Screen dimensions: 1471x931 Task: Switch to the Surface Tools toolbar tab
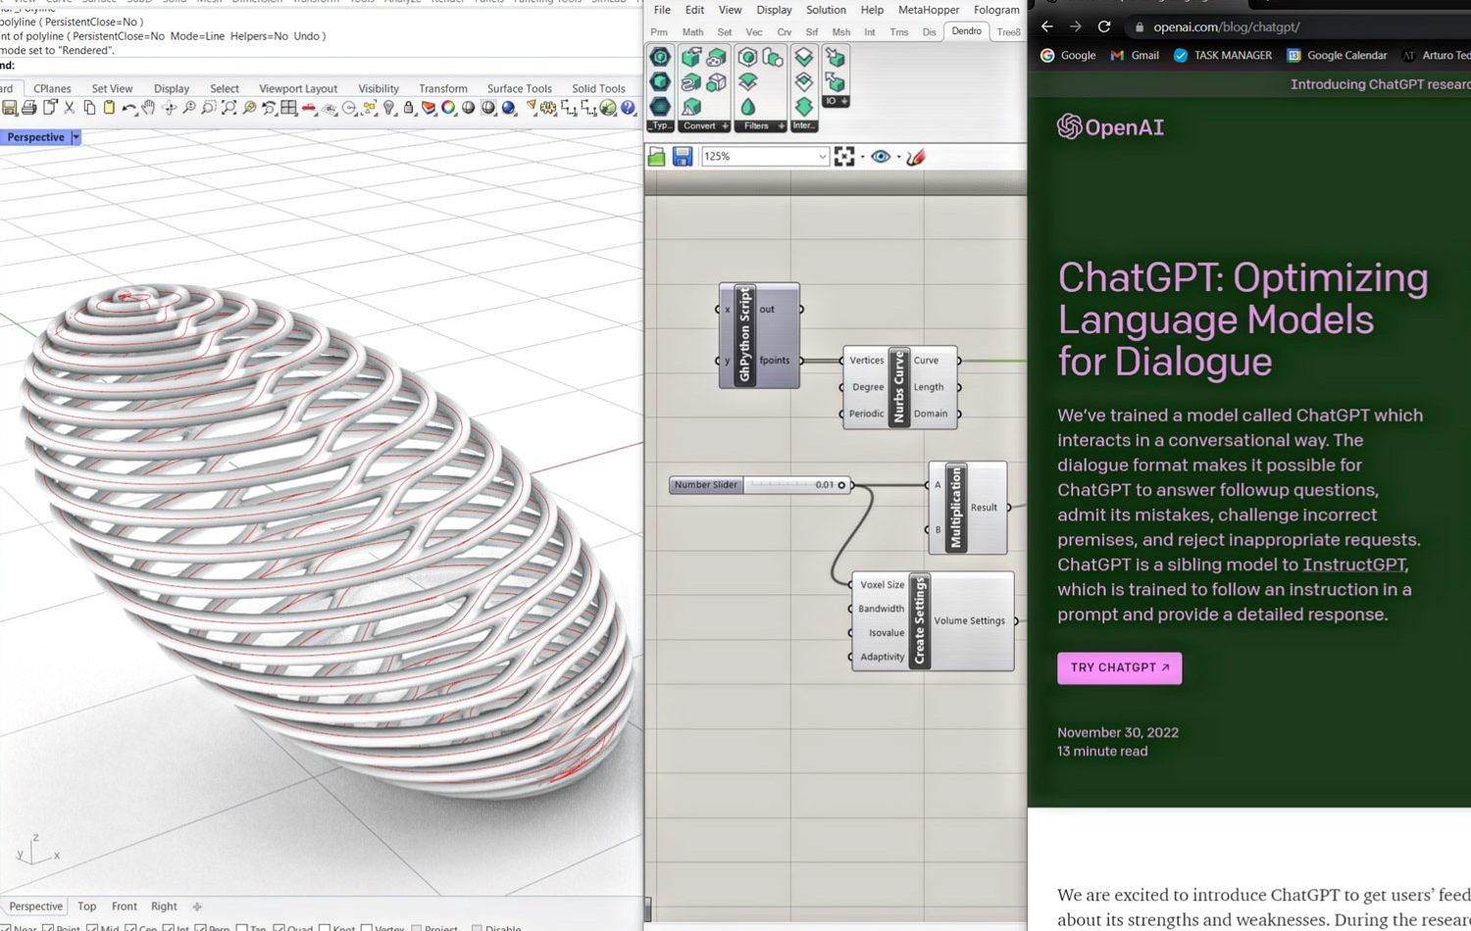(x=519, y=88)
